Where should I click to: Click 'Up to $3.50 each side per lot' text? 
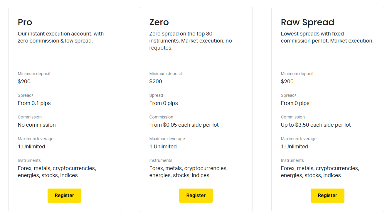(x=316, y=125)
